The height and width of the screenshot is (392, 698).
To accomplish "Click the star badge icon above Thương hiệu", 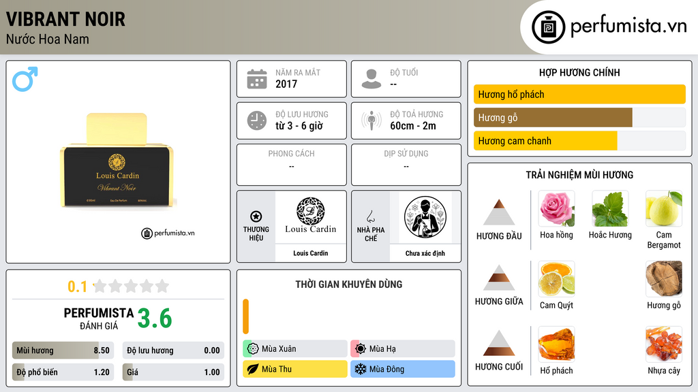I will click(256, 216).
